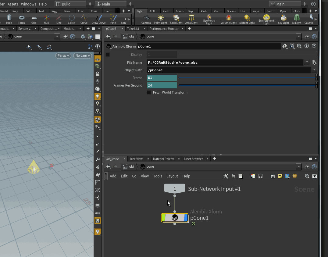Viewport: 328px width, 257px height.
Task: Open the Windows menu
Action: (28, 4)
